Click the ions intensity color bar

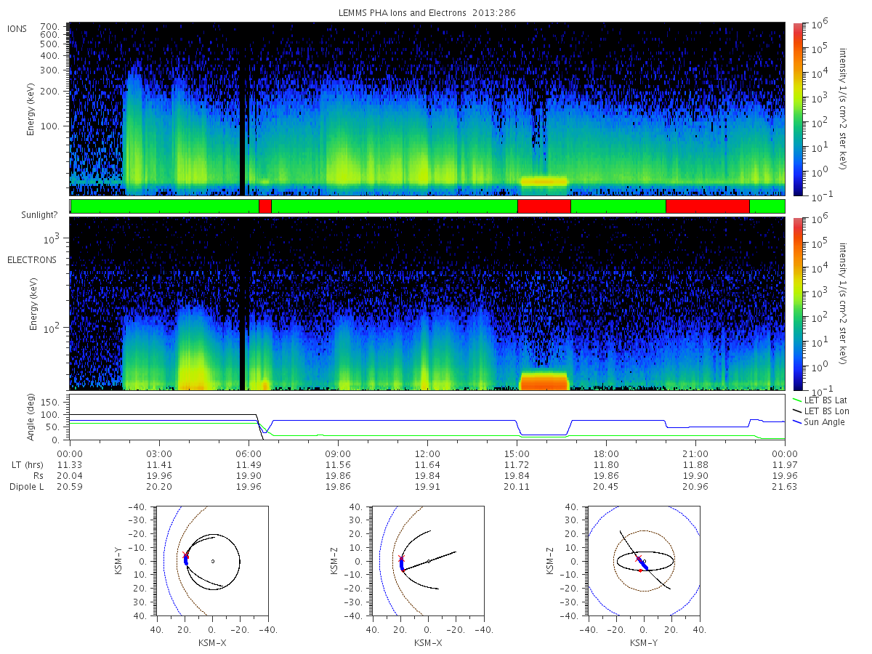pyautogui.click(x=798, y=109)
